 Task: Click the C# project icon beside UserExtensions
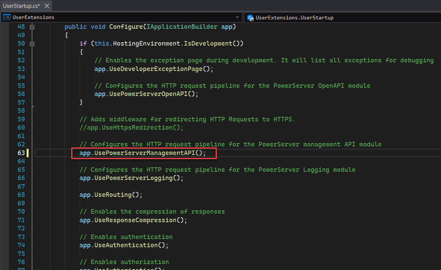point(7,17)
